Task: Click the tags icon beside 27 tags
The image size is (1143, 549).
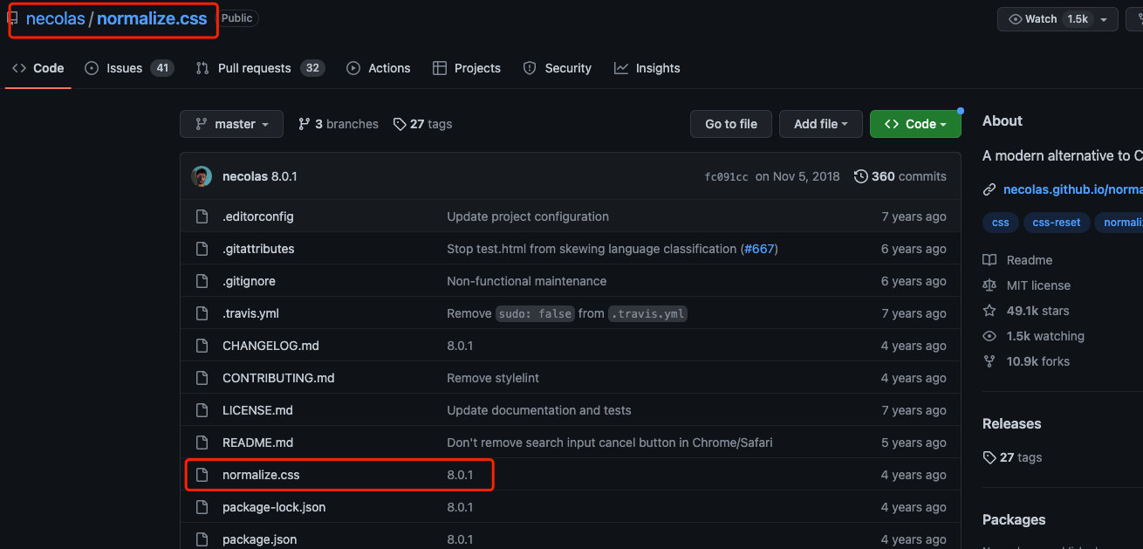Action: pyautogui.click(x=400, y=124)
